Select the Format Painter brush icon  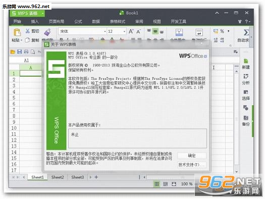[x=47, y=32]
